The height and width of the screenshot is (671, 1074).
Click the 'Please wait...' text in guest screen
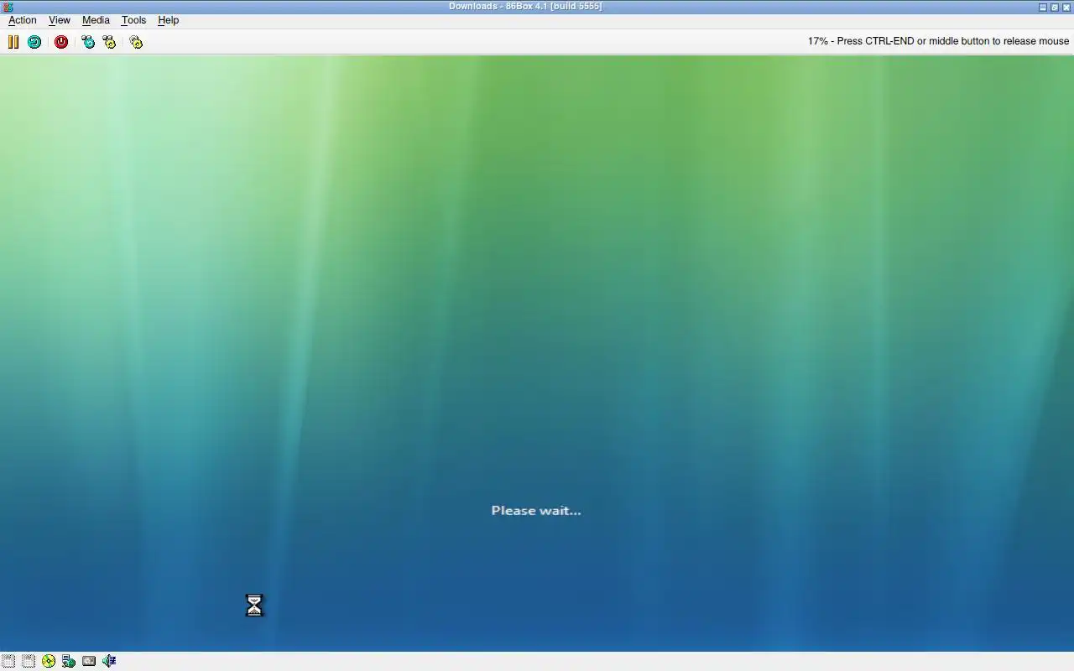[x=536, y=510]
